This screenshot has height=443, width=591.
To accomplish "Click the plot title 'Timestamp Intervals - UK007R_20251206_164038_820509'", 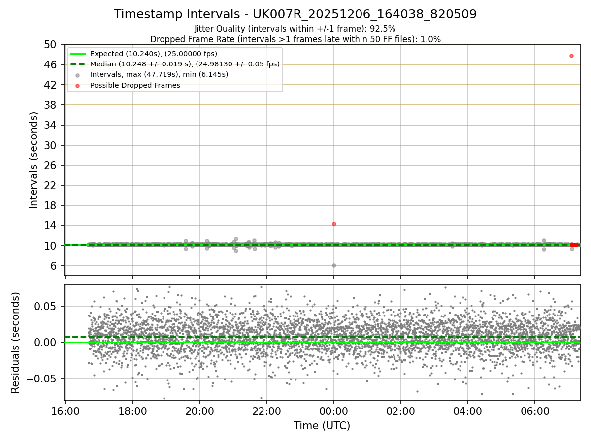I will pyautogui.click(x=295, y=14).
